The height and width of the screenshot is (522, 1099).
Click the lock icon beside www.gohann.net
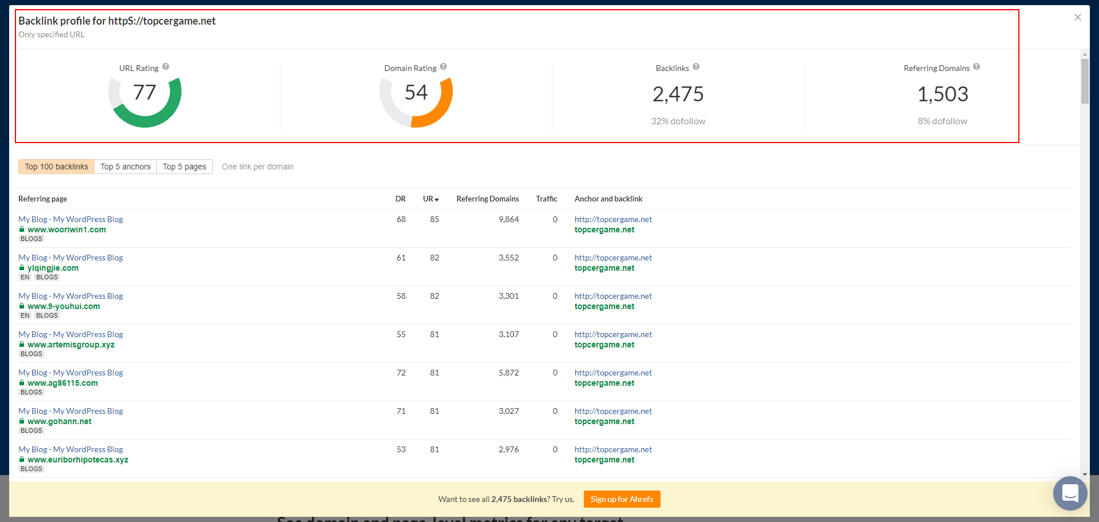click(22, 421)
